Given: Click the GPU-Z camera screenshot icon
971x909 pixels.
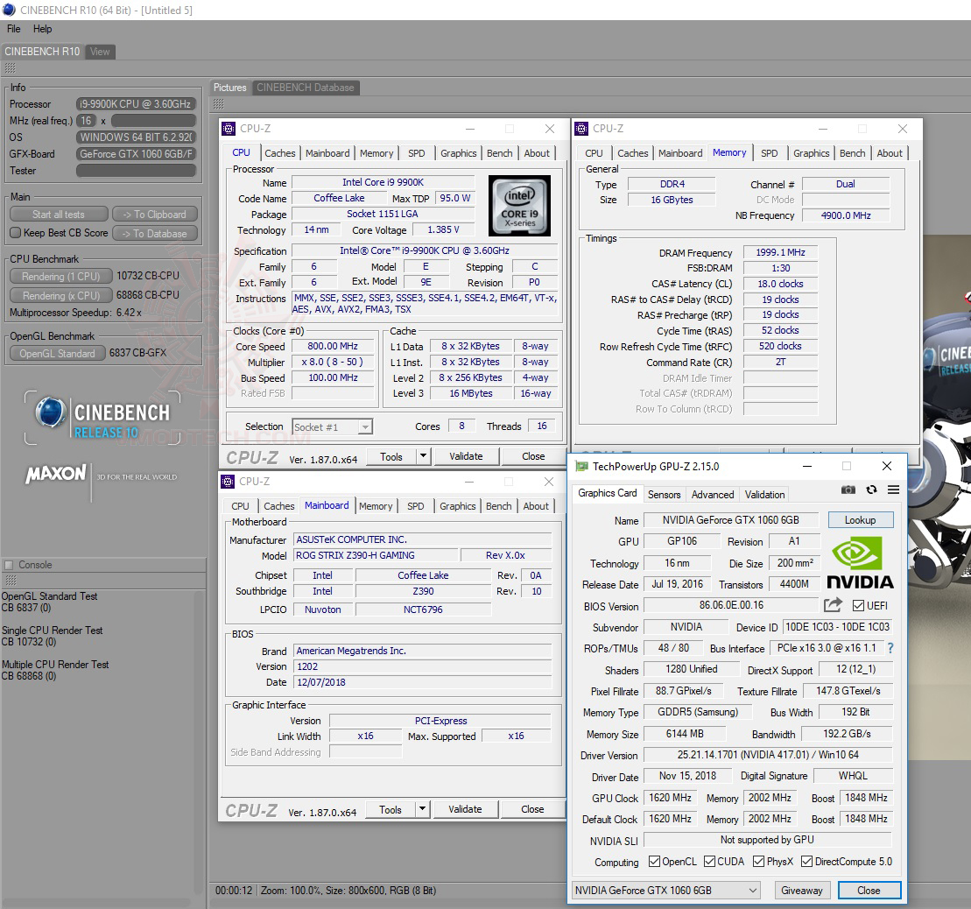Looking at the screenshot, I should (x=848, y=490).
